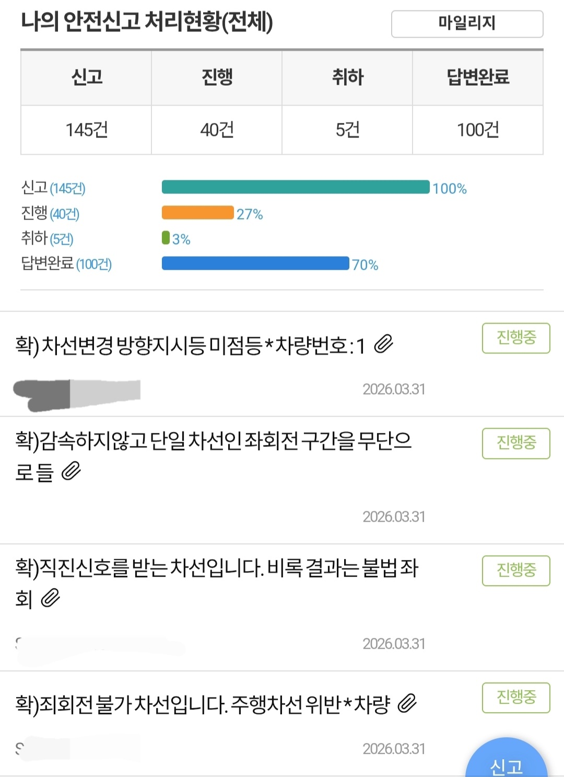
Task: Click the orange 27% 진행 bar
Action: coord(197,213)
